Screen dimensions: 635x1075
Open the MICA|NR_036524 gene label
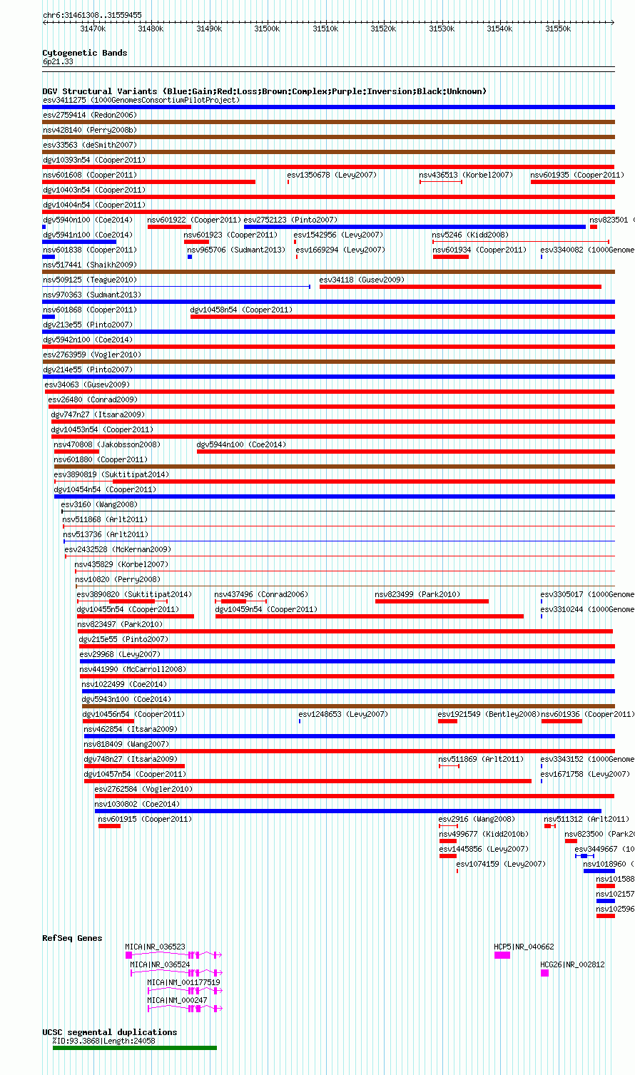click(x=161, y=964)
